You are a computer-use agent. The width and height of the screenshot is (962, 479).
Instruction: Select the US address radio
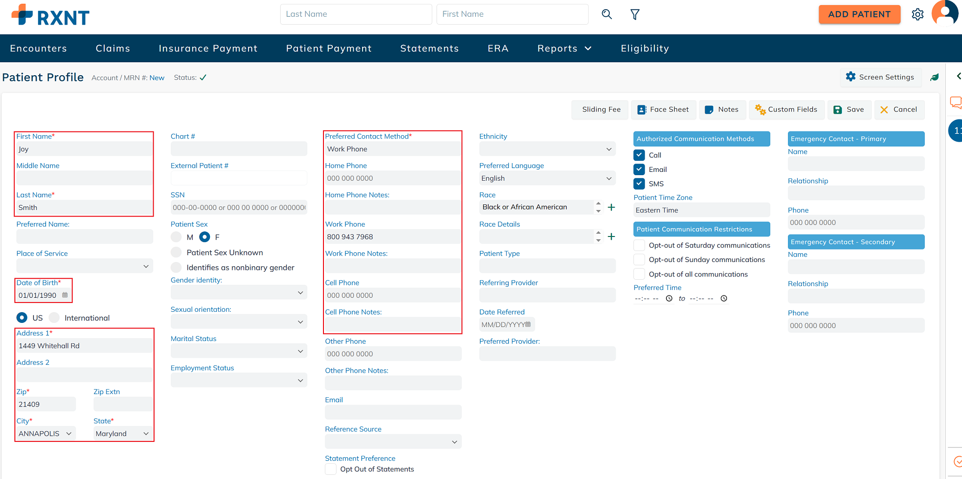tap(22, 318)
